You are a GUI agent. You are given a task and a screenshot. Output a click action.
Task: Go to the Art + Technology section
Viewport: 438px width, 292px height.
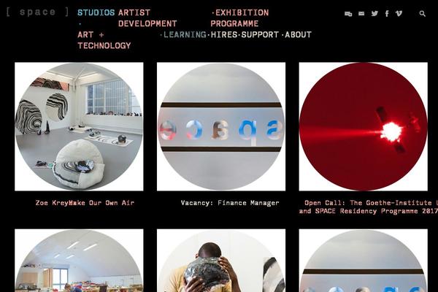[x=104, y=40]
